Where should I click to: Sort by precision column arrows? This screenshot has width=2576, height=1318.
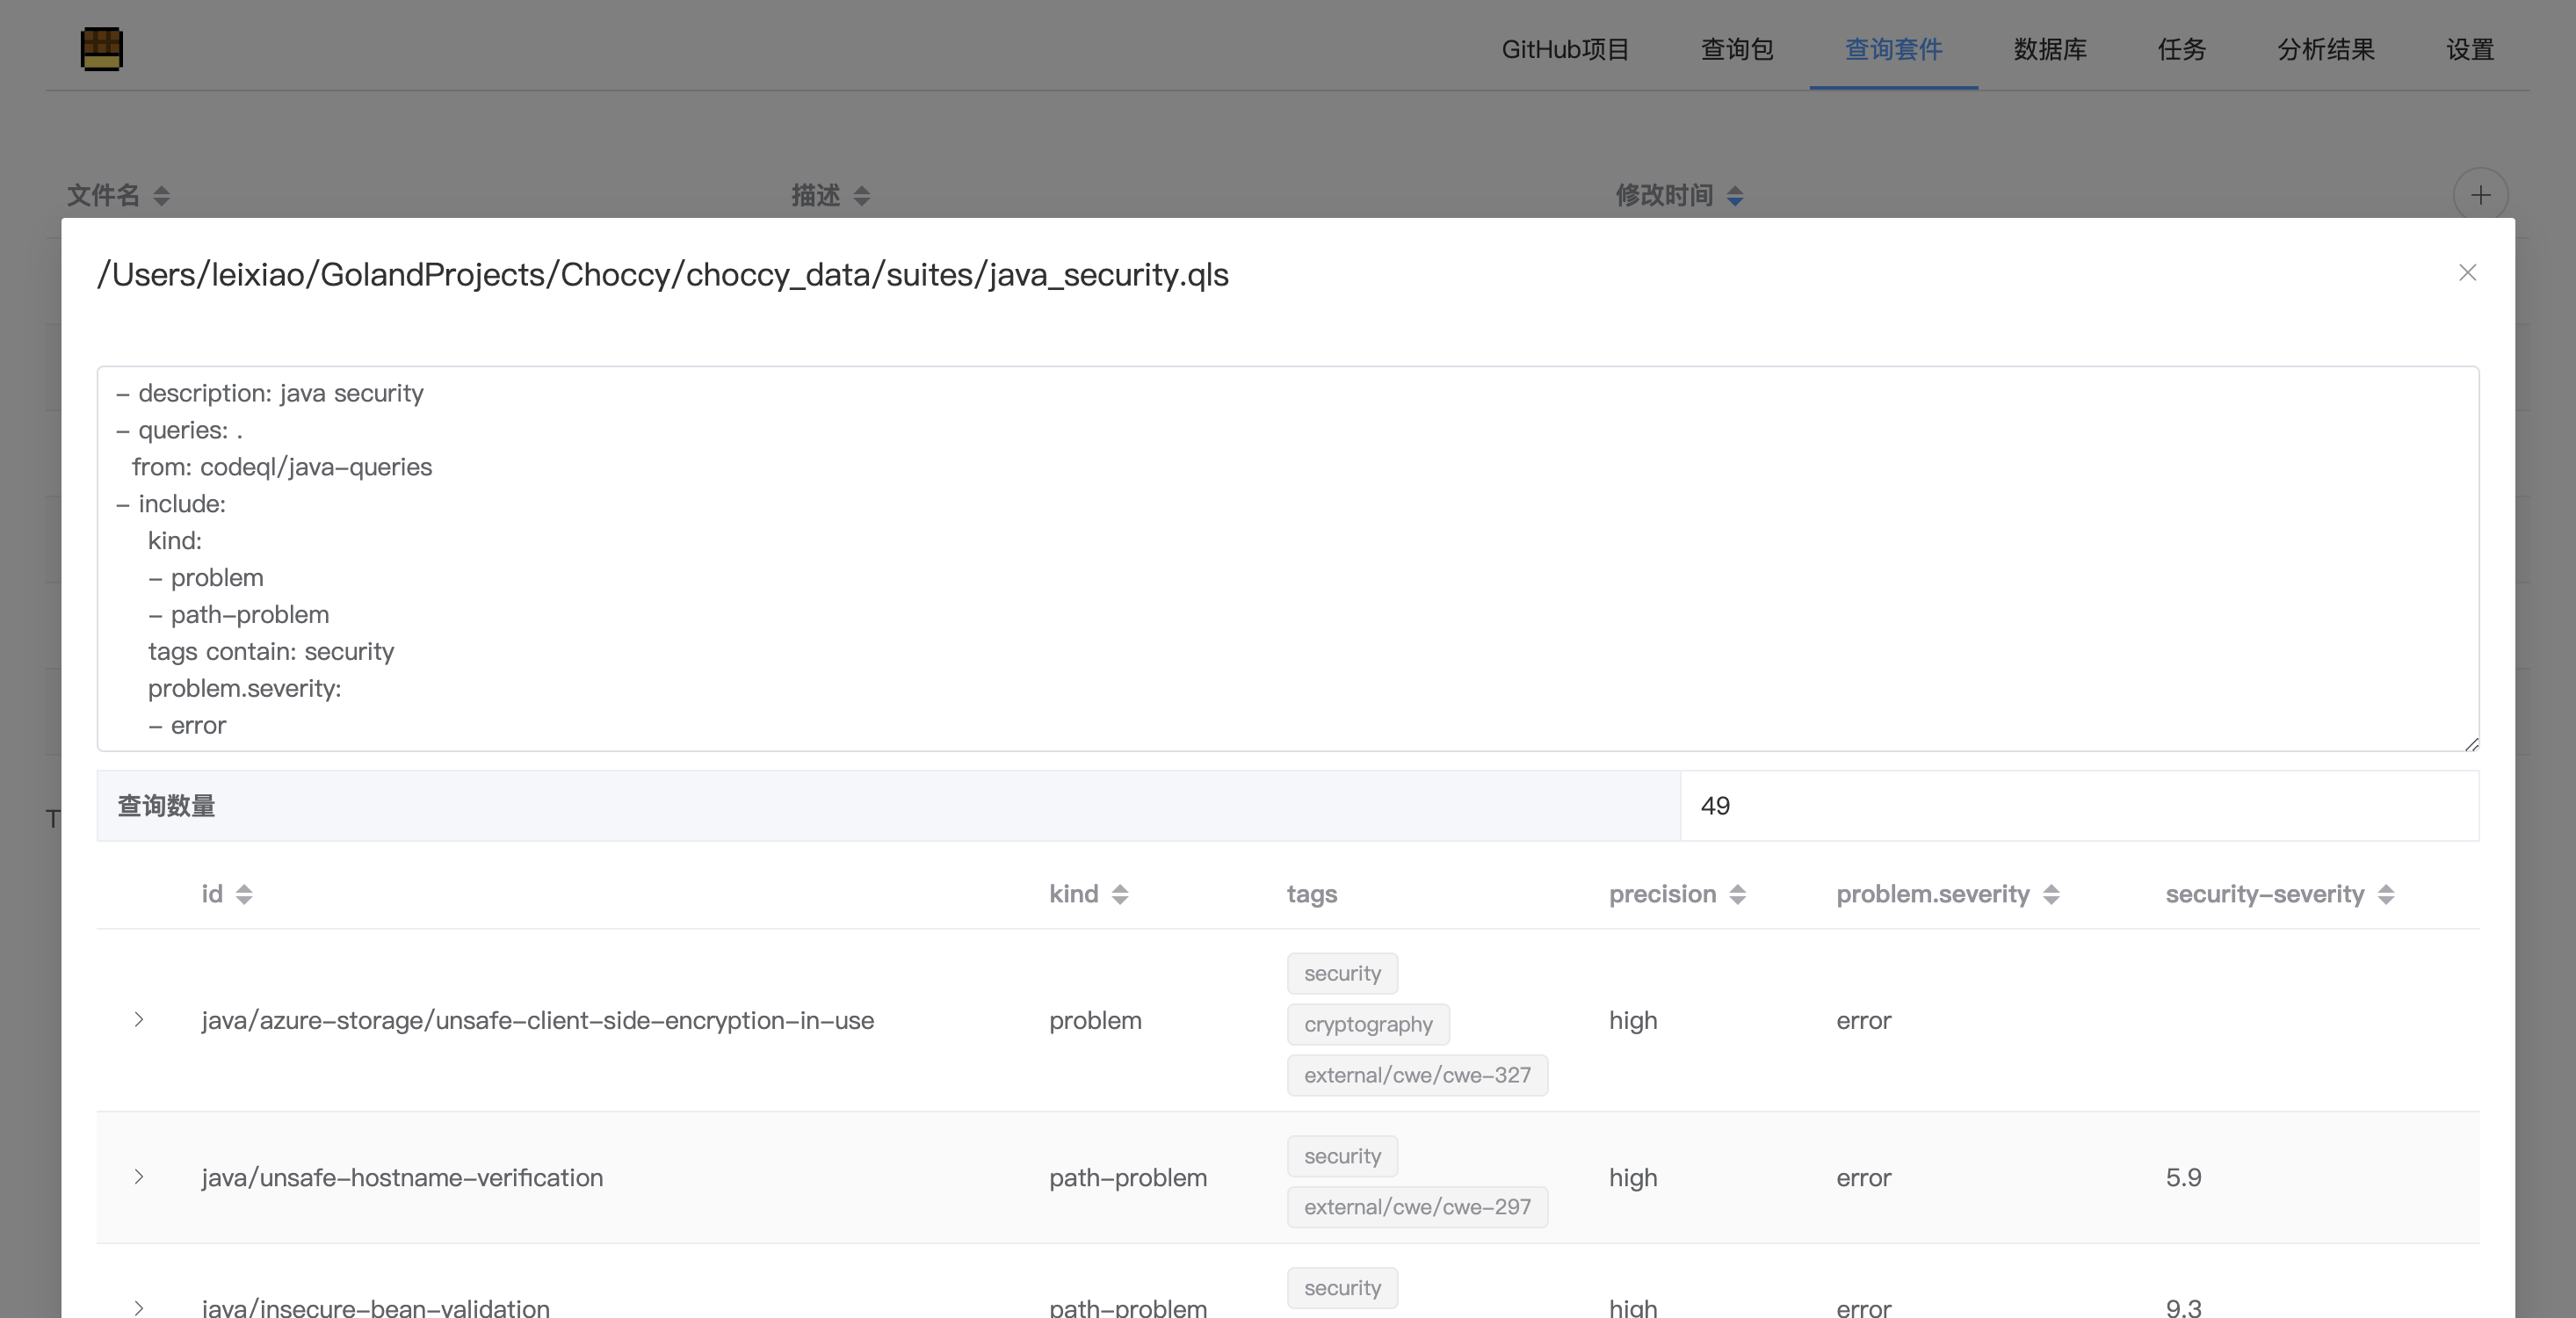(1738, 895)
